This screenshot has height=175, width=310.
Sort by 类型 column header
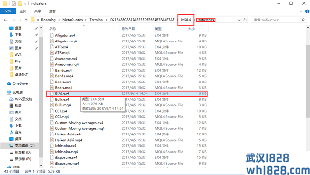(158, 29)
